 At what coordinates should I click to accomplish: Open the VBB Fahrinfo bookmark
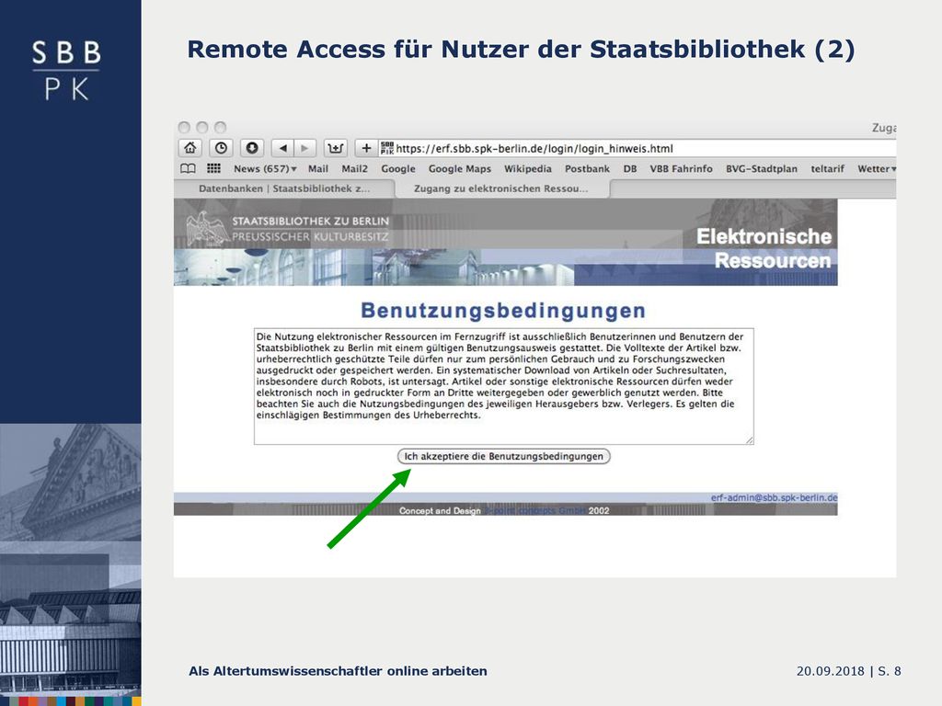pyautogui.click(x=681, y=169)
